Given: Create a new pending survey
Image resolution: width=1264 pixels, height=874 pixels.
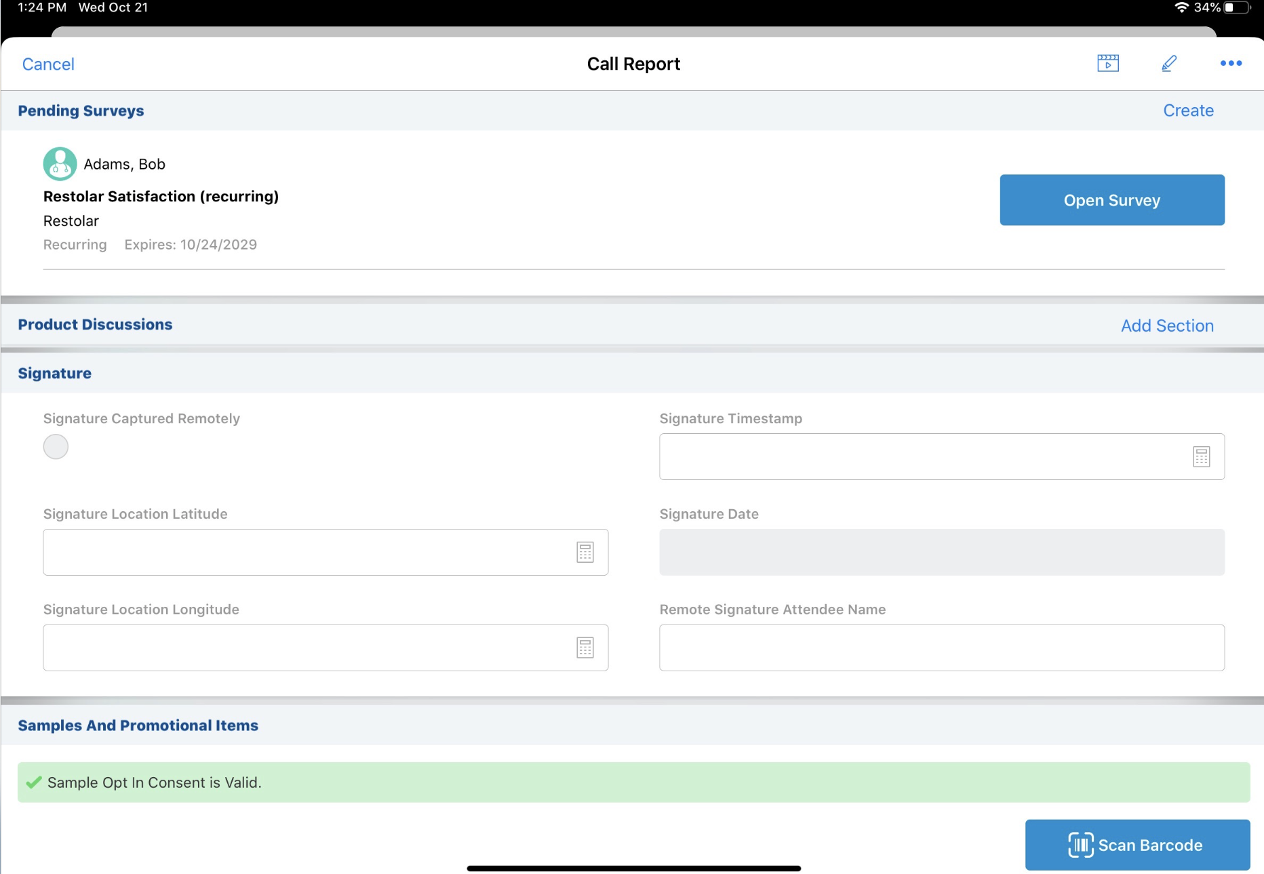Looking at the screenshot, I should (1188, 111).
